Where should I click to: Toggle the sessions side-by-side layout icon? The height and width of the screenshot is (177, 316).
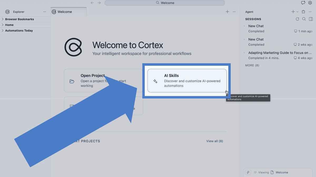point(311,19)
